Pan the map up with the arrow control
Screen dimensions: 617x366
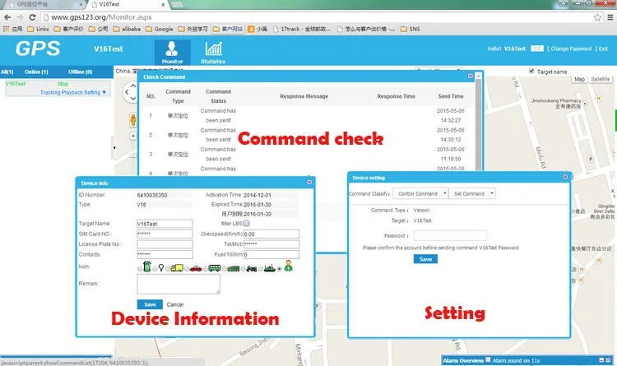point(133,86)
